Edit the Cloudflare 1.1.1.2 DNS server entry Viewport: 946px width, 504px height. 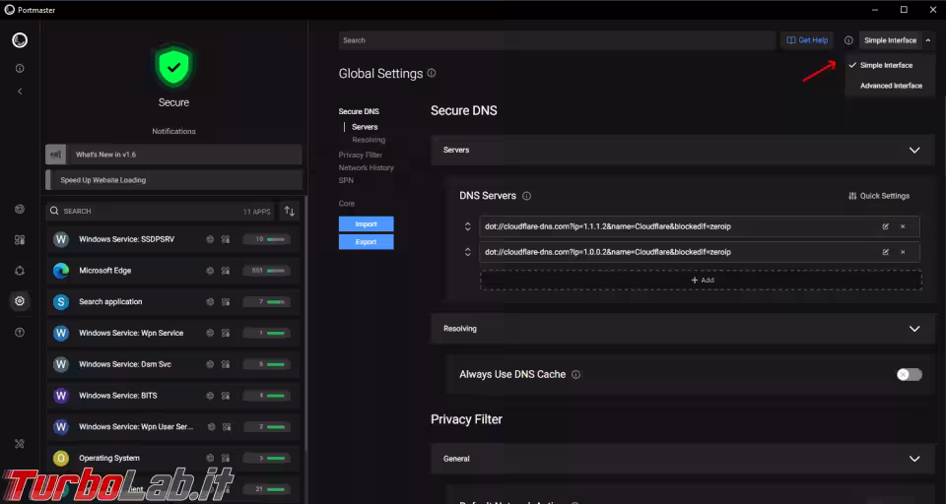pyautogui.click(x=886, y=226)
